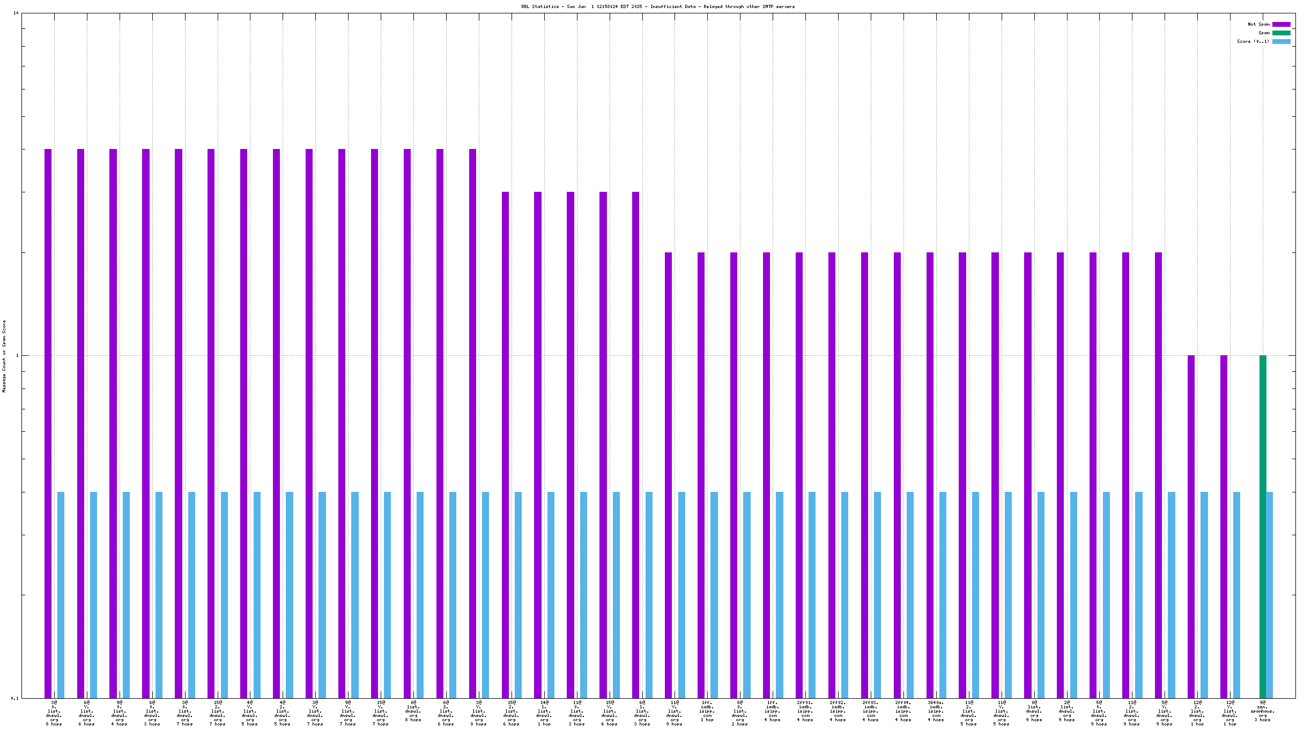The height and width of the screenshot is (733, 1304).
Task: Click the green Spam legend swatch
Action: (1281, 33)
